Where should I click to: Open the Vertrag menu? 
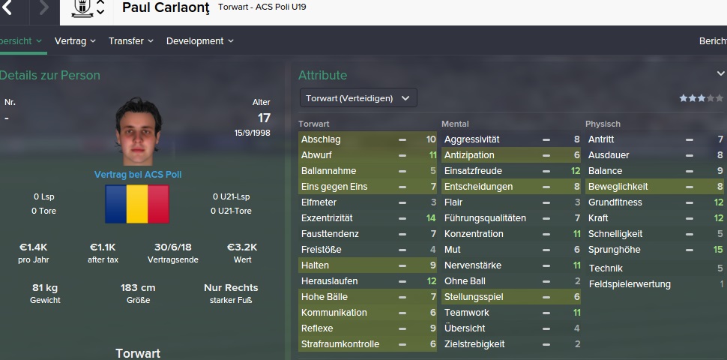pos(75,41)
